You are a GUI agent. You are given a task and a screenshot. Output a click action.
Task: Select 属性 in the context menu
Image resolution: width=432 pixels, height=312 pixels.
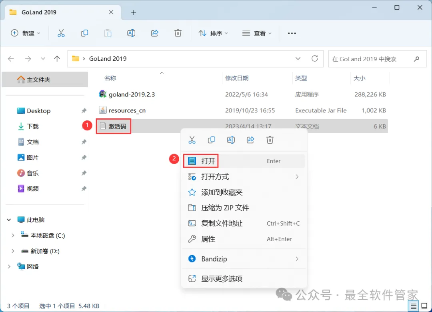click(x=244, y=239)
